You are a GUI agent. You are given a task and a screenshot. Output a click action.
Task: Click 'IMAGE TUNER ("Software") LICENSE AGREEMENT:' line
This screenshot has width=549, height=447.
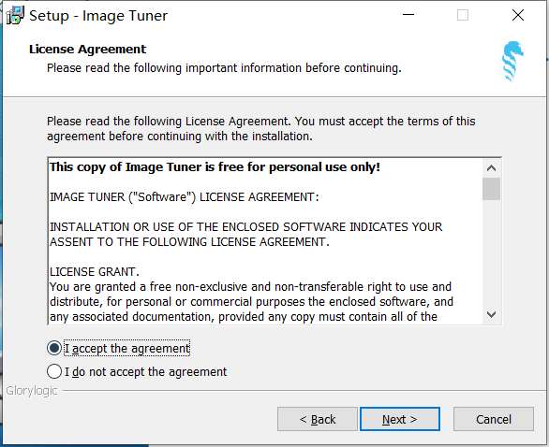pos(185,196)
